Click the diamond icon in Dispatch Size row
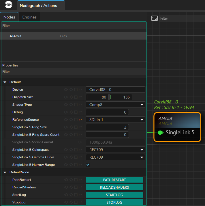The image size is (205, 206). tap(71, 97)
